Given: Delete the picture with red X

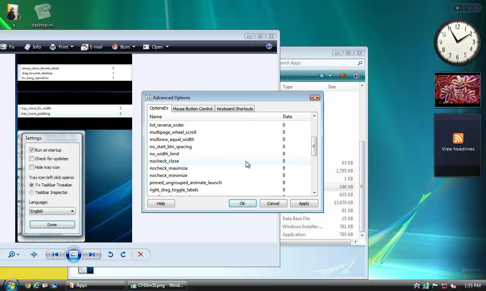Looking at the screenshot, I should [140, 254].
